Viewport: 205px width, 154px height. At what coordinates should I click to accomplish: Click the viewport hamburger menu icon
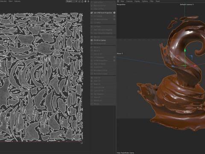click(x=118, y=1)
